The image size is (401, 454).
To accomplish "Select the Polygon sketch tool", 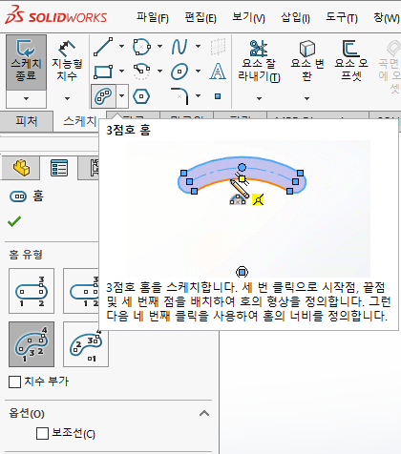I will (141, 96).
